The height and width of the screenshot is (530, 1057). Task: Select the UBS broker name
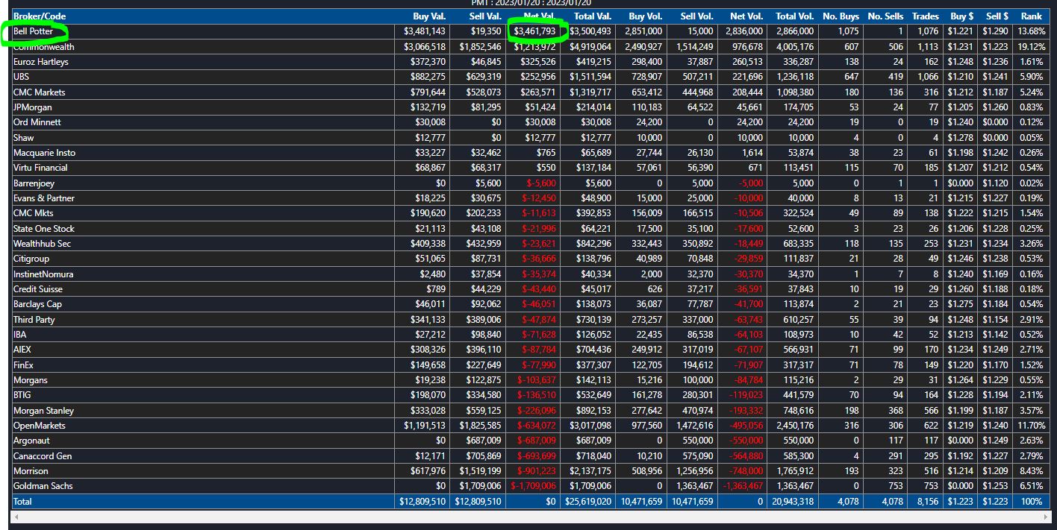(x=21, y=77)
